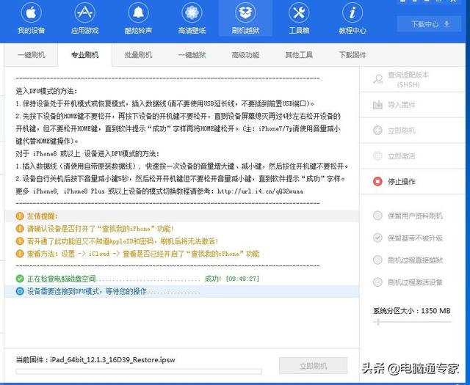The image size is (470, 385).
Task: Click the red 停止操作 stop icon
Action: point(377,181)
